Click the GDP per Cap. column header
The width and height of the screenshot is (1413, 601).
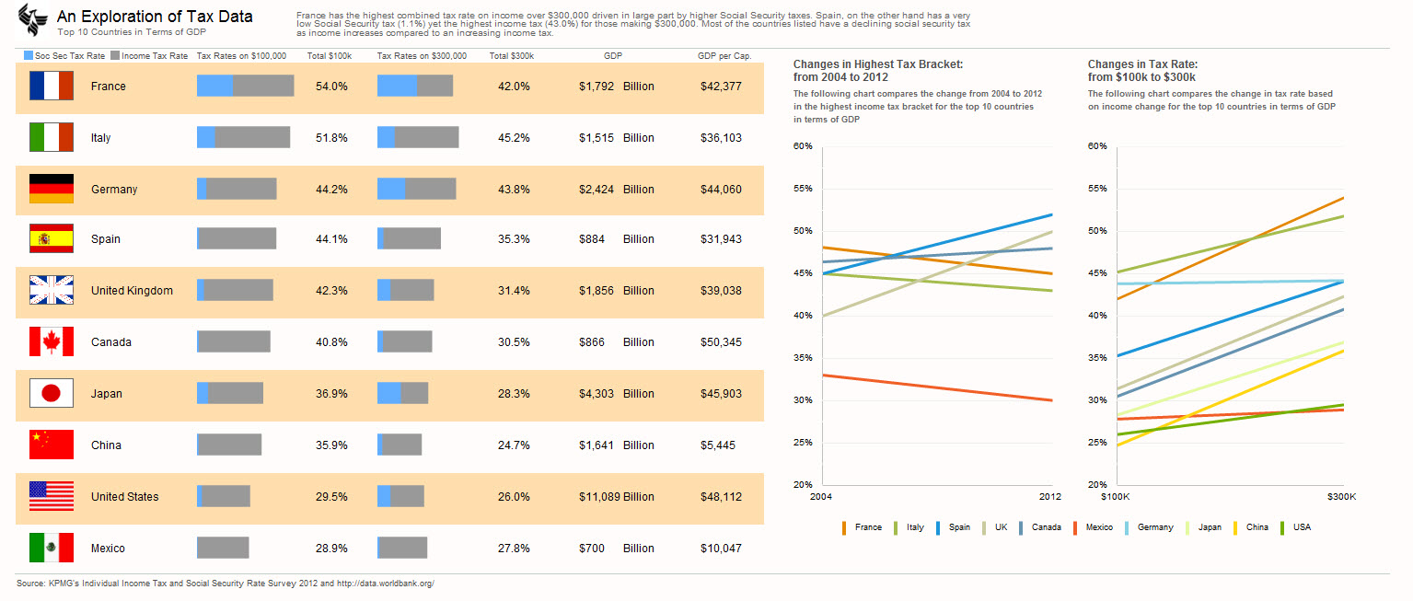point(724,56)
